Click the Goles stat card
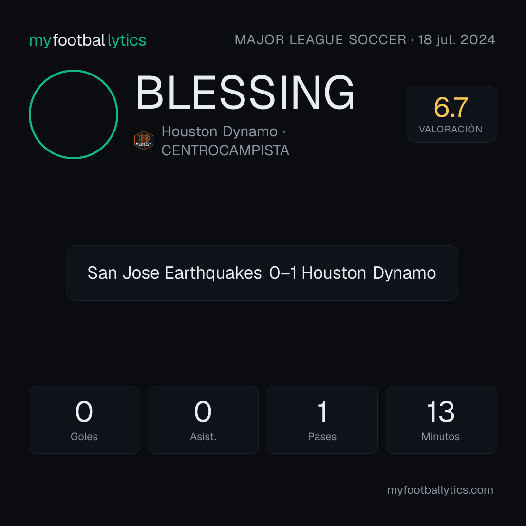This screenshot has height=526, width=526. (x=84, y=420)
